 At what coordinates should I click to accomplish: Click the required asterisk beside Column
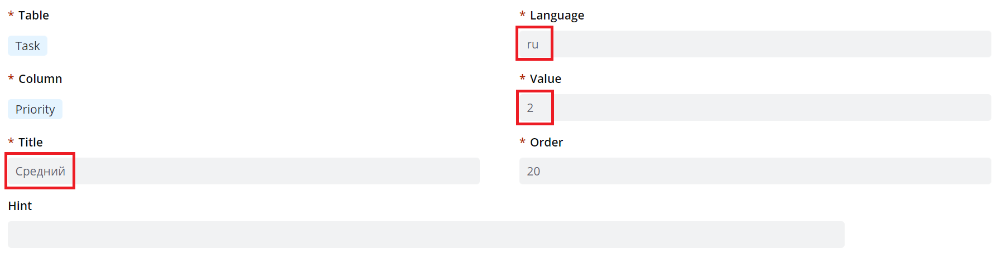(11, 79)
